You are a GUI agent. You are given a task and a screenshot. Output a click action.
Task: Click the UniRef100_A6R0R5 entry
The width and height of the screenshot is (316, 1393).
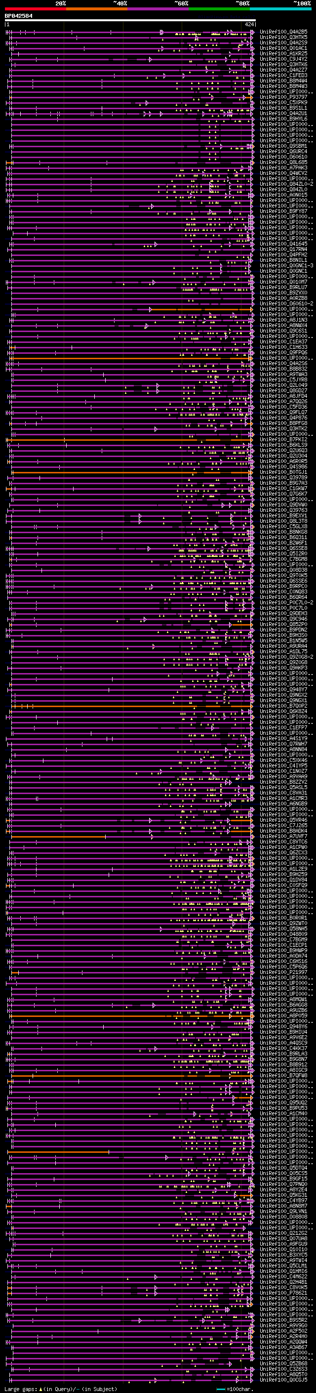click(x=283, y=461)
